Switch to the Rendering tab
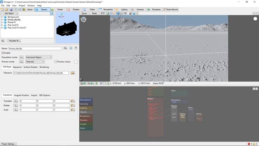259x146 pixels. tap(44, 67)
